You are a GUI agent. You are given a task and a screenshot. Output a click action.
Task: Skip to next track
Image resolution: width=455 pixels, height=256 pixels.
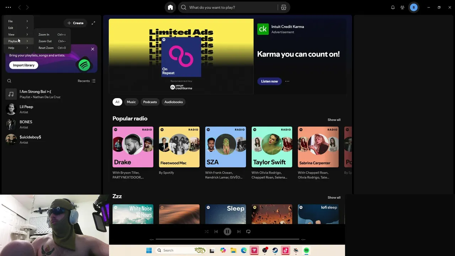tap(239, 231)
